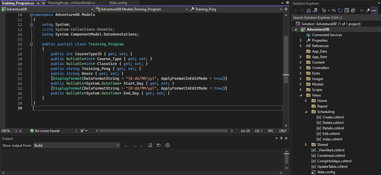Toggle Preview Selected Items in Solution Explorer
381x175 pixels.
coord(374,10)
